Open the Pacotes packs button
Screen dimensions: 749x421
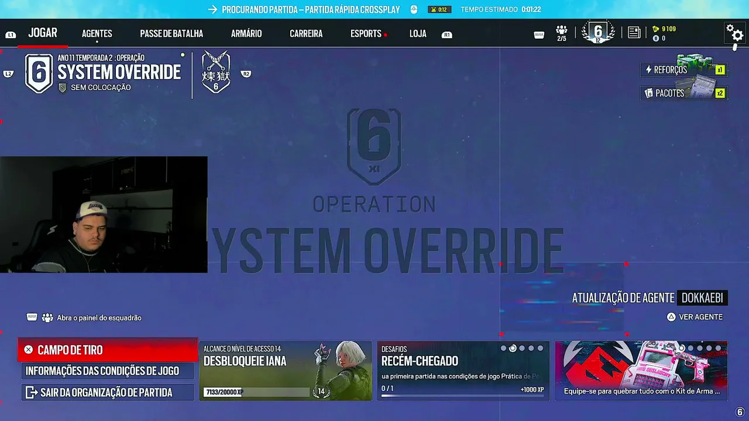(683, 93)
